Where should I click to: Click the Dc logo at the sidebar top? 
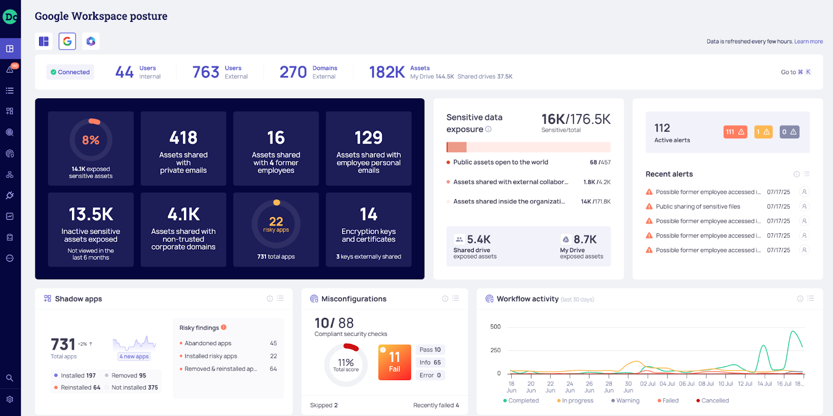10,17
